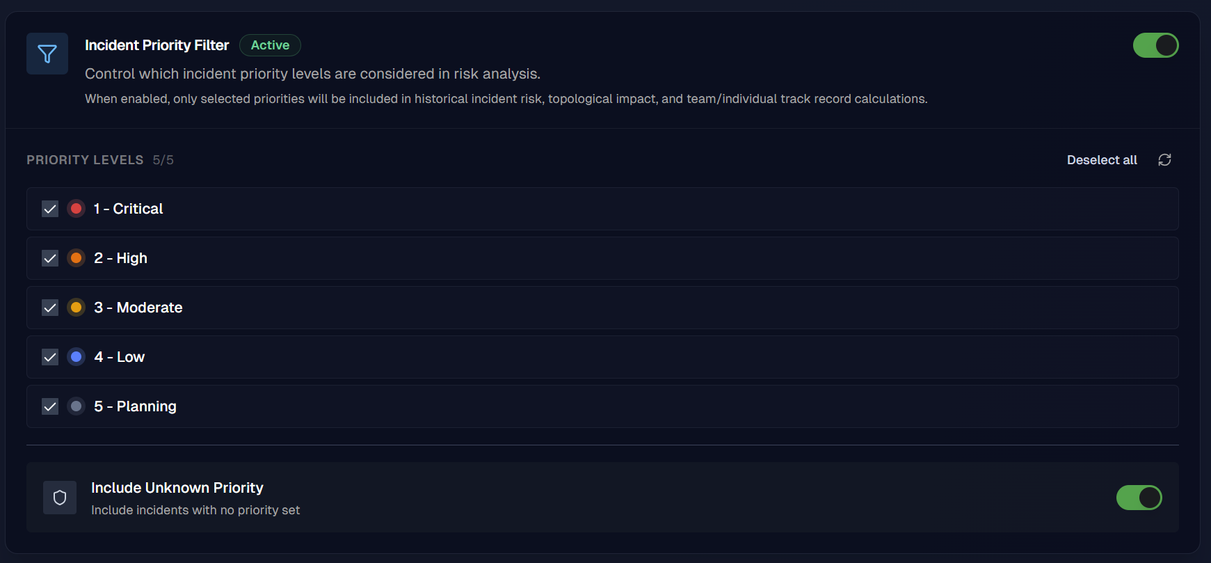This screenshot has height=563, width=1211.
Task: Uncheck the 4 - Low checkbox
Action: pos(49,356)
